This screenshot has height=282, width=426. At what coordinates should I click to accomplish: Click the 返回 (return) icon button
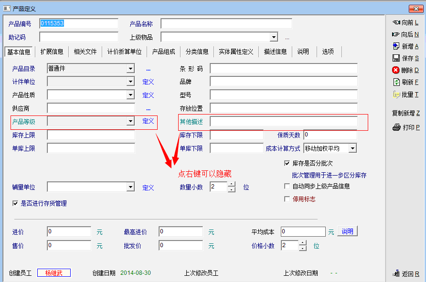[396, 274]
